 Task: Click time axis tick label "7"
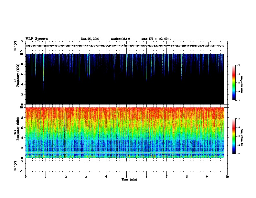pyautogui.click(x=167, y=177)
